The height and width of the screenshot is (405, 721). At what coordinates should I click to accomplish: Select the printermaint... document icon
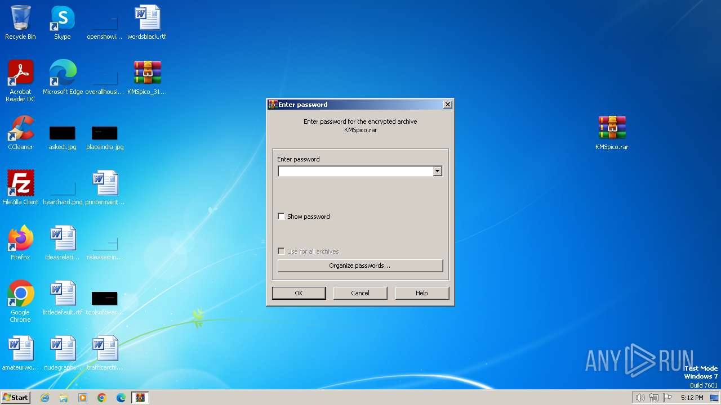(x=105, y=188)
